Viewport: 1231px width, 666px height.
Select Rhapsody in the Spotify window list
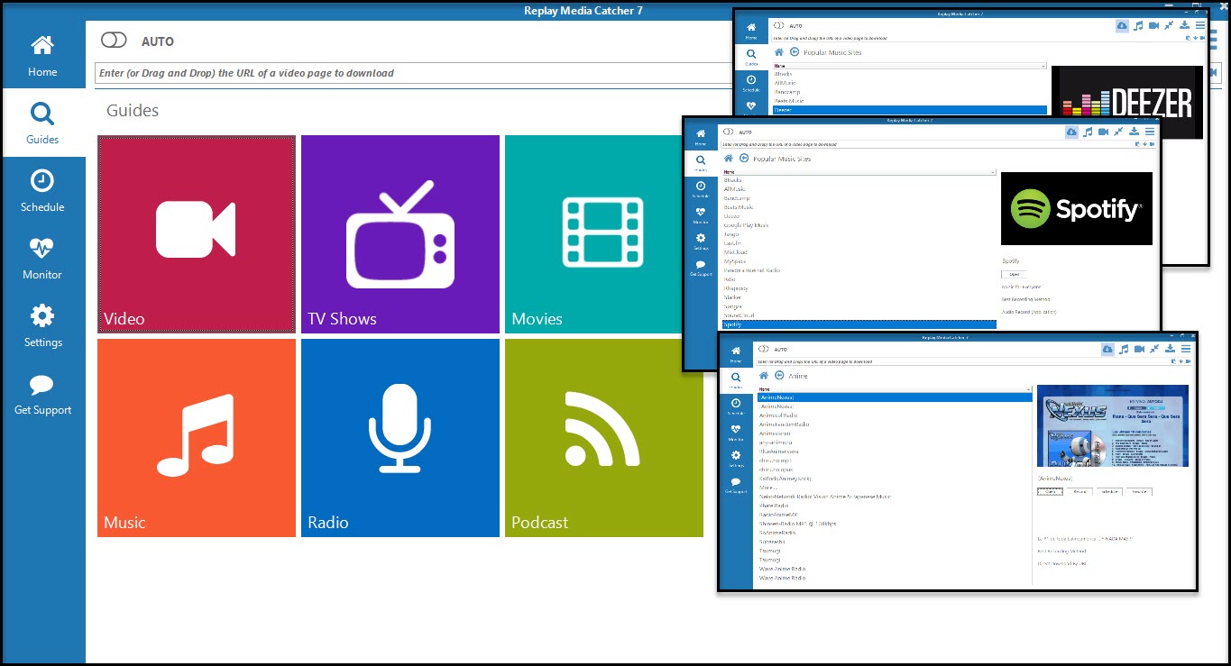click(x=736, y=288)
